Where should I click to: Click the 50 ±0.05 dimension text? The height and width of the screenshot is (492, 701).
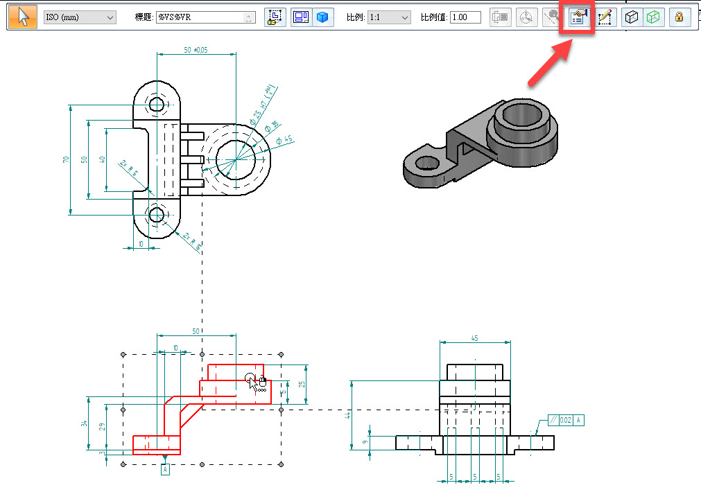[x=196, y=50]
